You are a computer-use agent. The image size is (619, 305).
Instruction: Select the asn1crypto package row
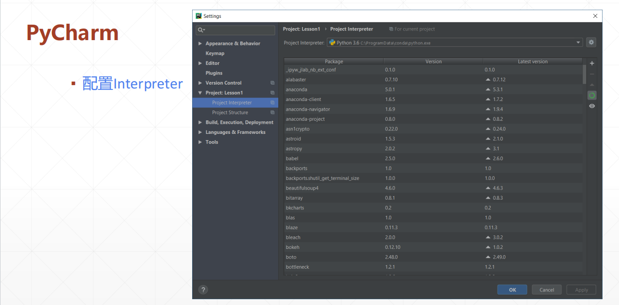click(x=433, y=129)
